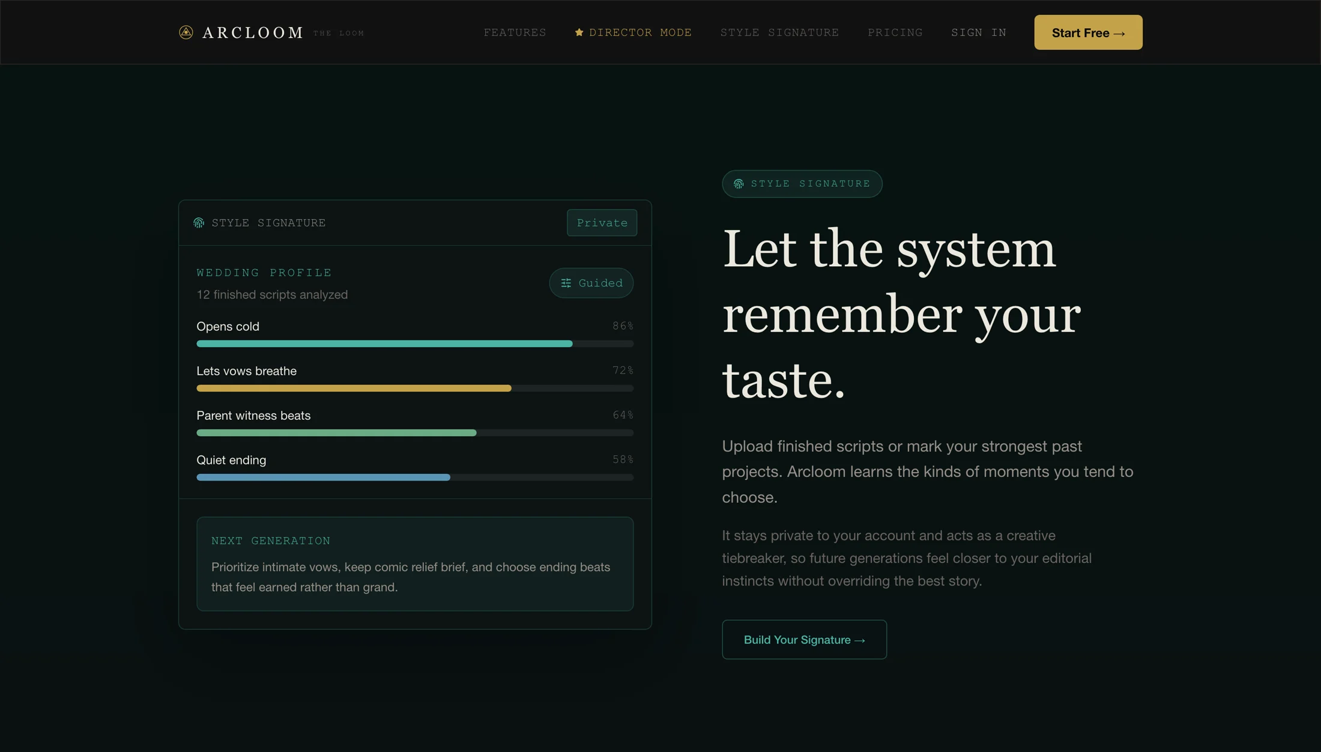Click 'The Loom' tagline text

click(x=339, y=33)
